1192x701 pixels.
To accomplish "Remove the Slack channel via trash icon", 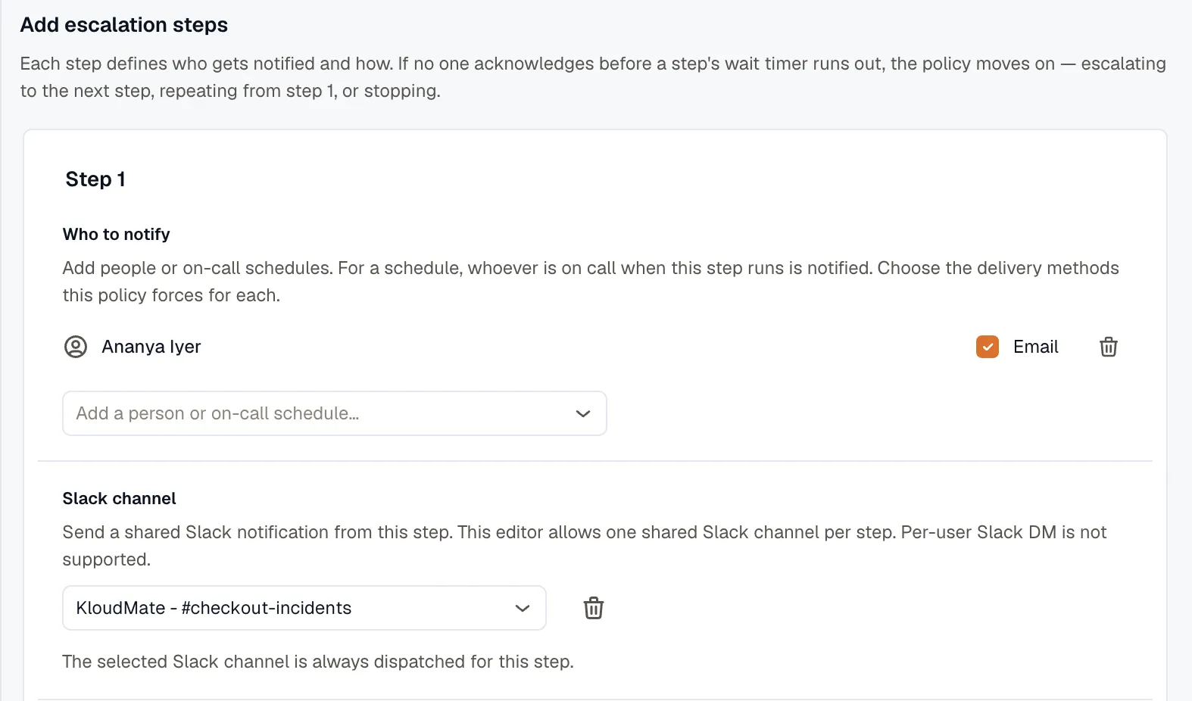I will click(x=594, y=608).
